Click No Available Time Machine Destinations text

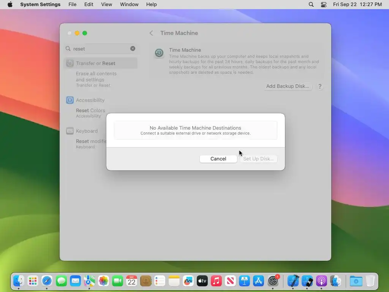(x=195, y=128)
